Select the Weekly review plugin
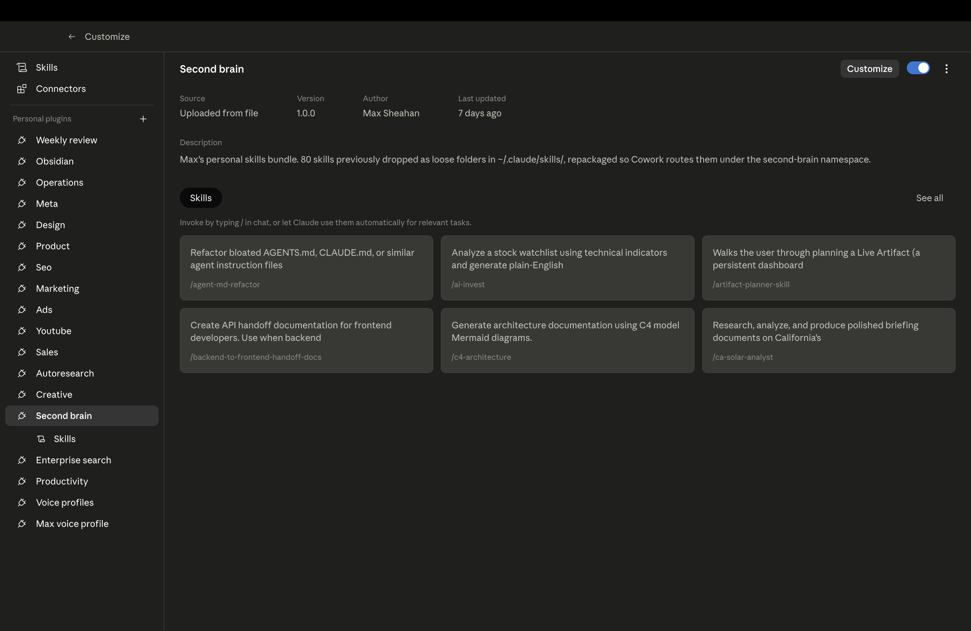Screen dimensions: 971x631 (82, 140)
